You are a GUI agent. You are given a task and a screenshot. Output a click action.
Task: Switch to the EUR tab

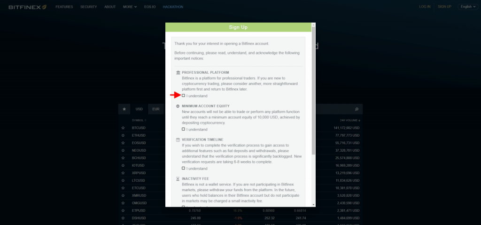(x=156, y=109)
